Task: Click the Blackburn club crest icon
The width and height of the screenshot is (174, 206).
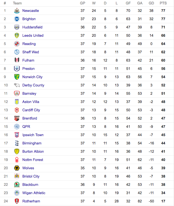Action: [x=17, y=185]
